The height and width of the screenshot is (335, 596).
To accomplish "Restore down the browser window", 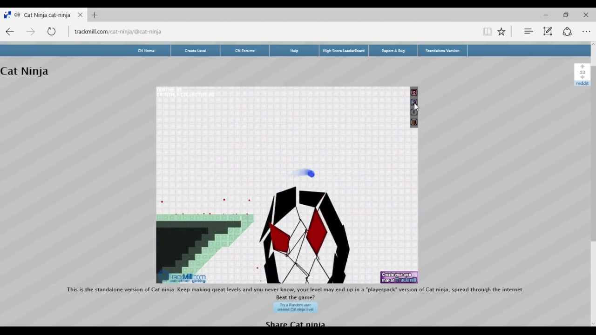I will [x=566, y=15].
